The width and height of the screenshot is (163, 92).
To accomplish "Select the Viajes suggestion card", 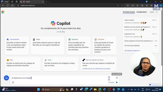I will (x=48, y=45).
